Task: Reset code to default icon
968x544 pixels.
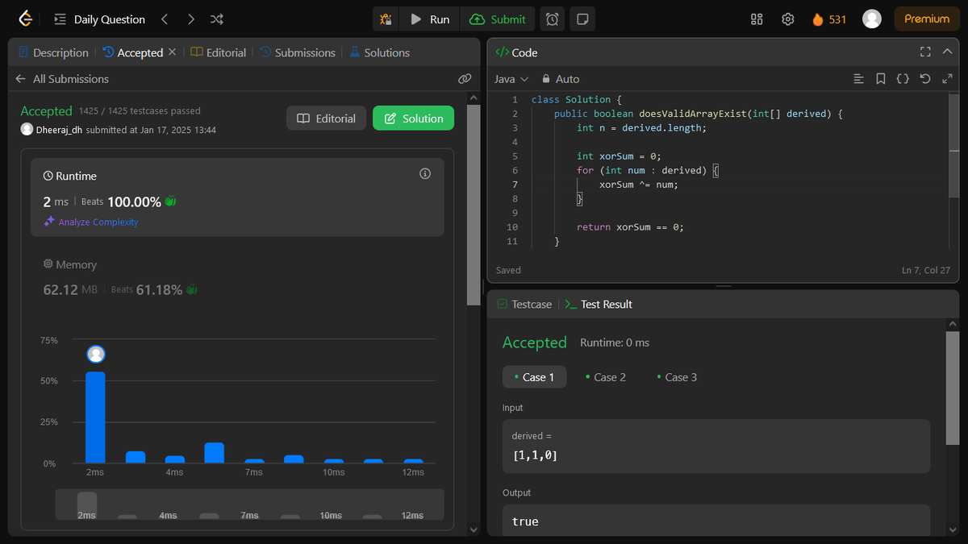Action: (x=925, y=79)
